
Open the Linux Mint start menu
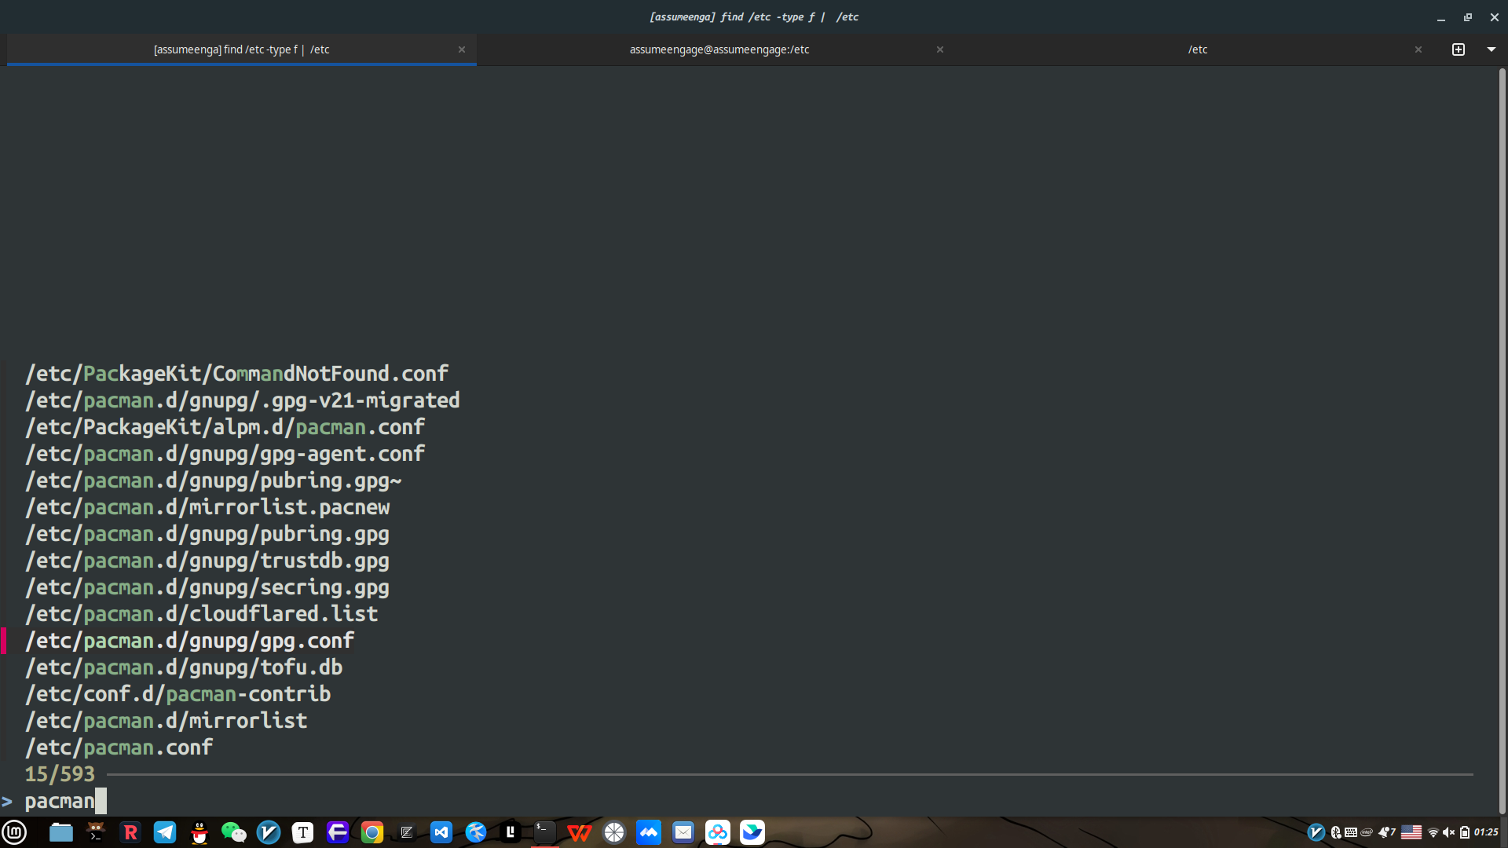[x=15, y=832]
